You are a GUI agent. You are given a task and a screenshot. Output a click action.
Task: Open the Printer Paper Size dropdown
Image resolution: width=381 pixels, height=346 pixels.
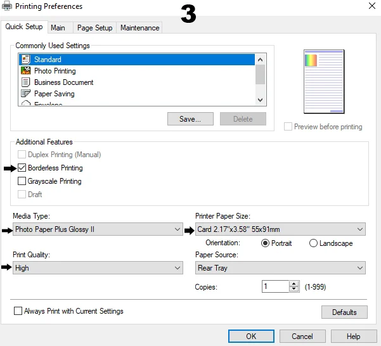click(280, 229)
